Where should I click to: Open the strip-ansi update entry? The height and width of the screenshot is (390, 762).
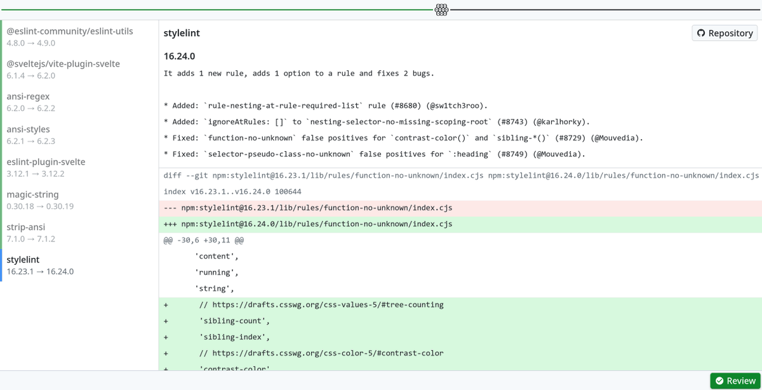pyautogui.click(x=79, y=232)
